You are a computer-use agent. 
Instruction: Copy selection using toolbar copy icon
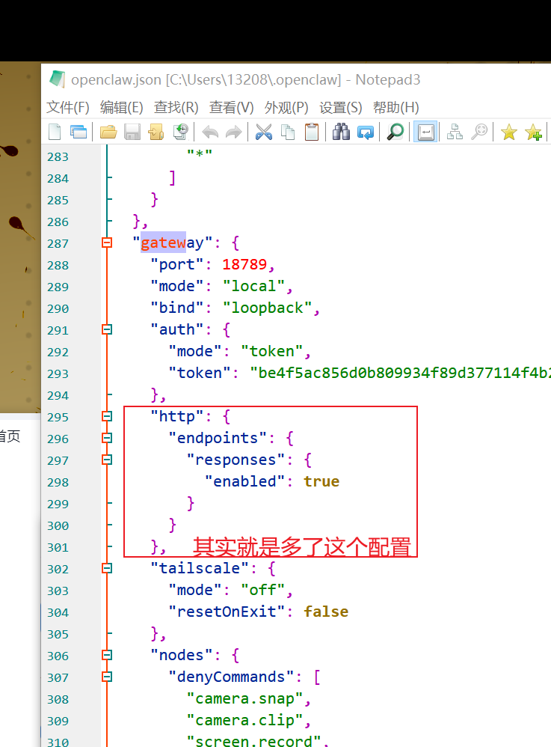click(288, 132)
